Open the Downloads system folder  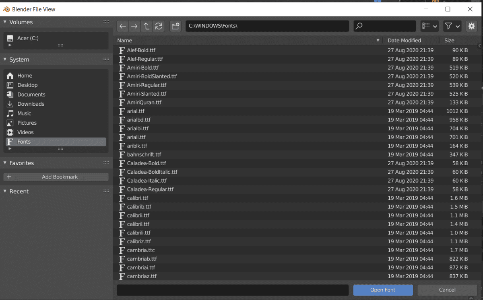coord(31,104)
